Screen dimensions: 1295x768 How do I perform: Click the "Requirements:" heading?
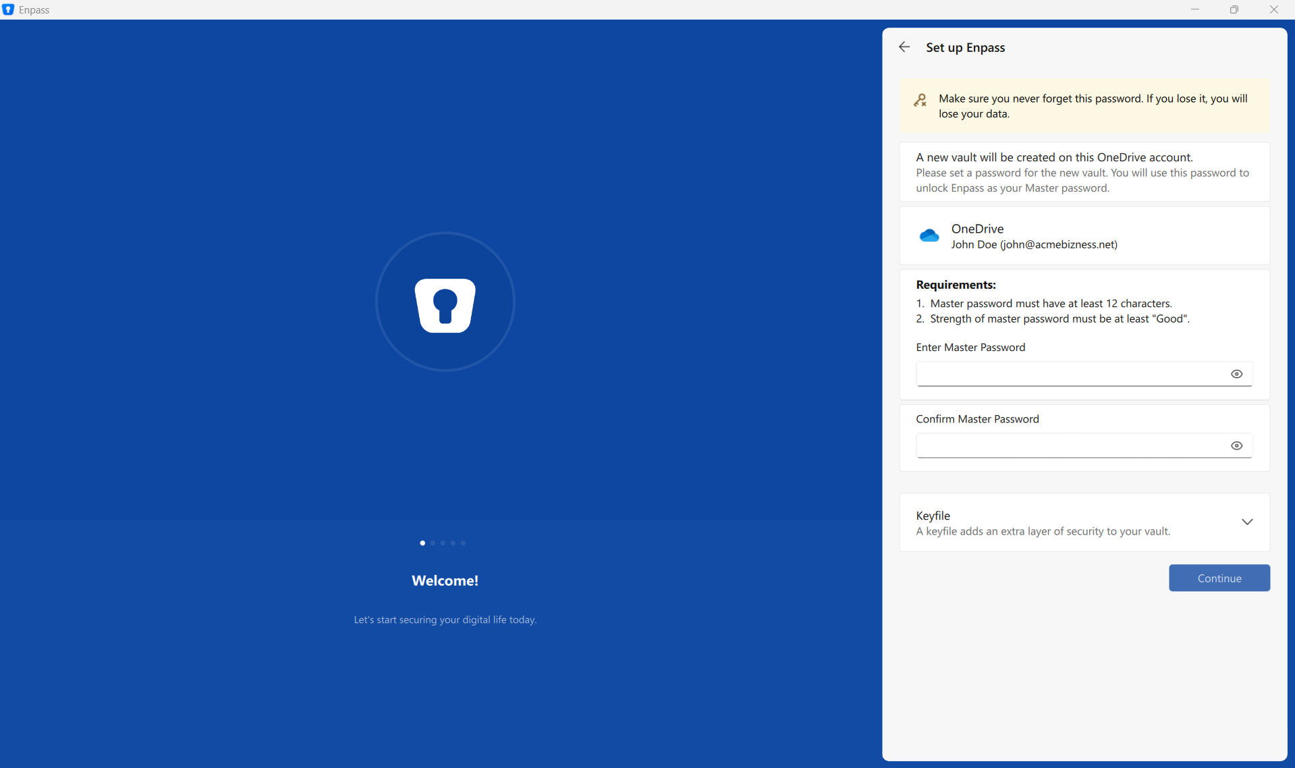click(x=956, y=285)
